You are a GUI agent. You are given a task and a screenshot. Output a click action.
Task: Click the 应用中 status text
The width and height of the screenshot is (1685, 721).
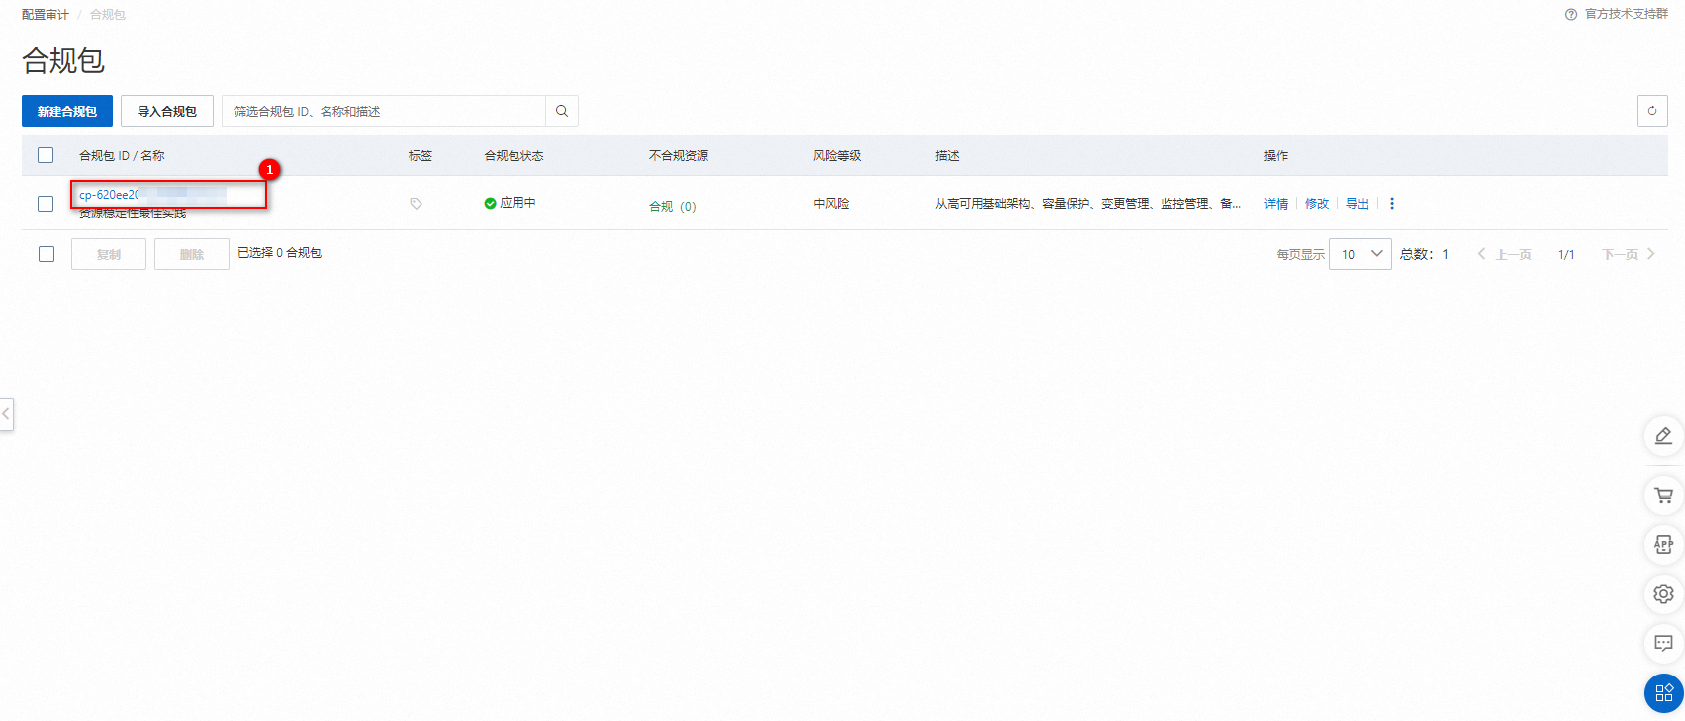tap(517, 203)
